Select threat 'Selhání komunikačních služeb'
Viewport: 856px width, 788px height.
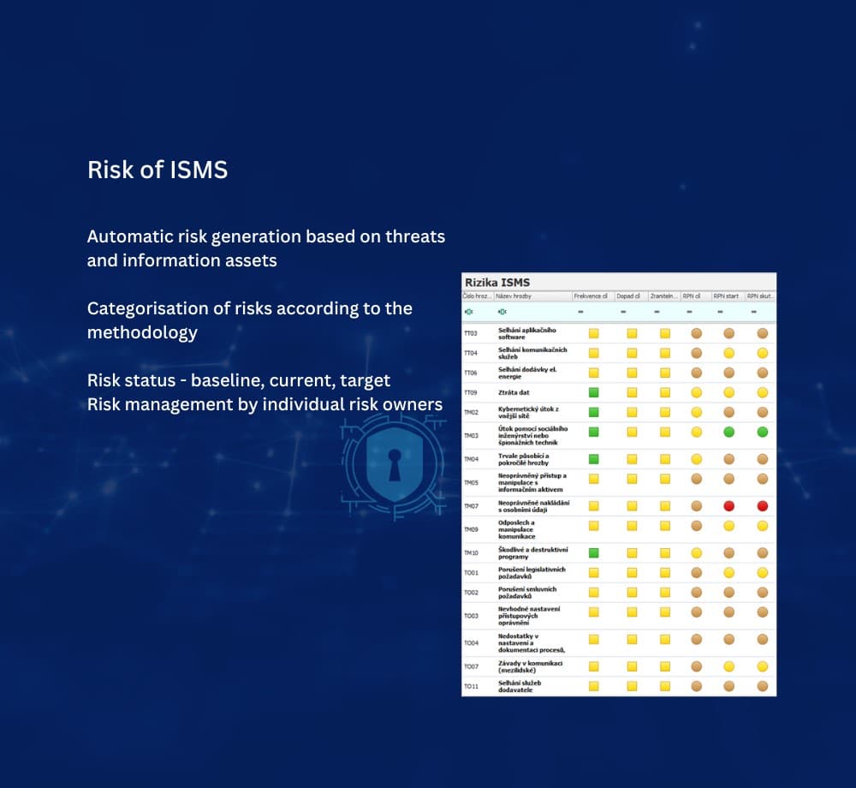tap(532, 353)
